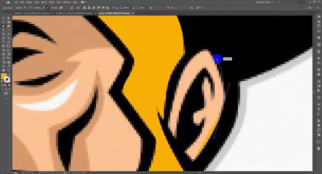Open the Effect menu
322x174 pixels.
pyautogui.click(x=52, y=2)
